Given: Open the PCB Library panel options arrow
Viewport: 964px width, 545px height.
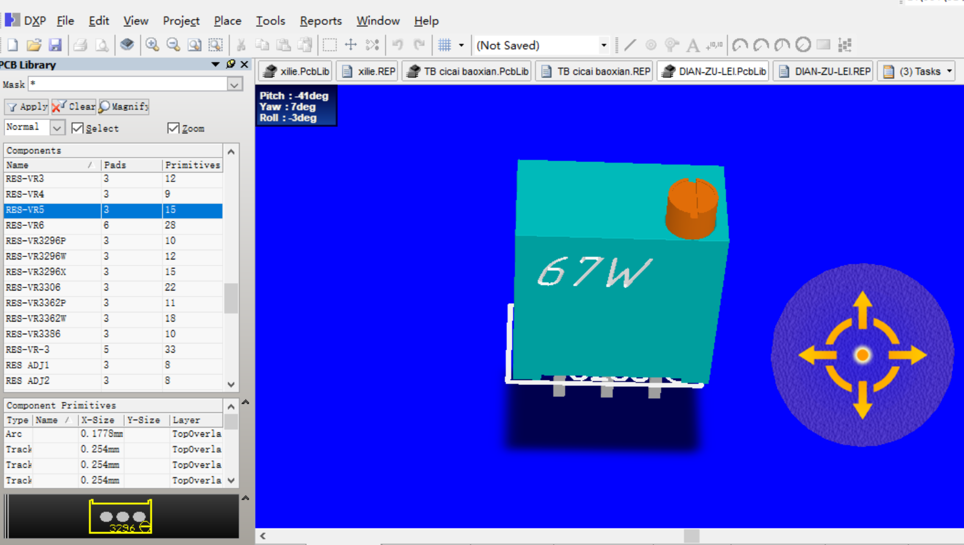Looking at the screenshot, I should point(215,64).
